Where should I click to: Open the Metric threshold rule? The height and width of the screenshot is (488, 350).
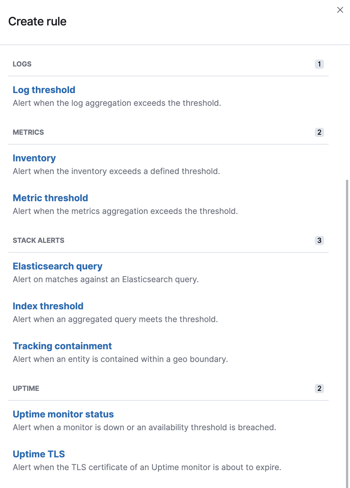[x=50, y=198]
